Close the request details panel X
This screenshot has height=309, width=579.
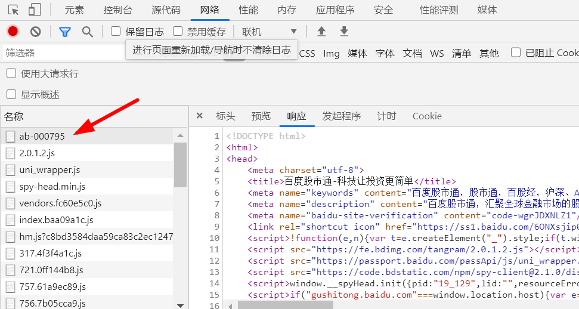[199, 116]
